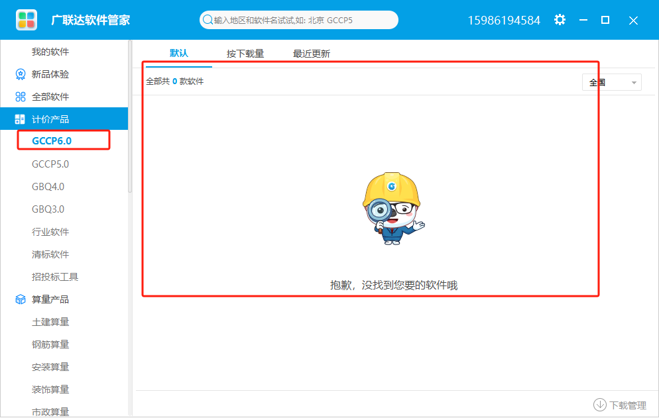Click the 广联达软件管家 logo icon
Screen dimensions: 659x418
[27, 20]
